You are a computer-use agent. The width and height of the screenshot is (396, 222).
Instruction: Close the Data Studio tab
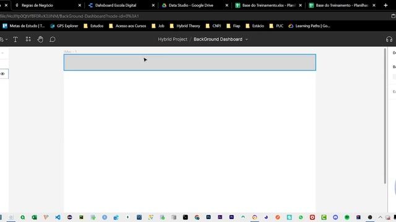(226, 6)
